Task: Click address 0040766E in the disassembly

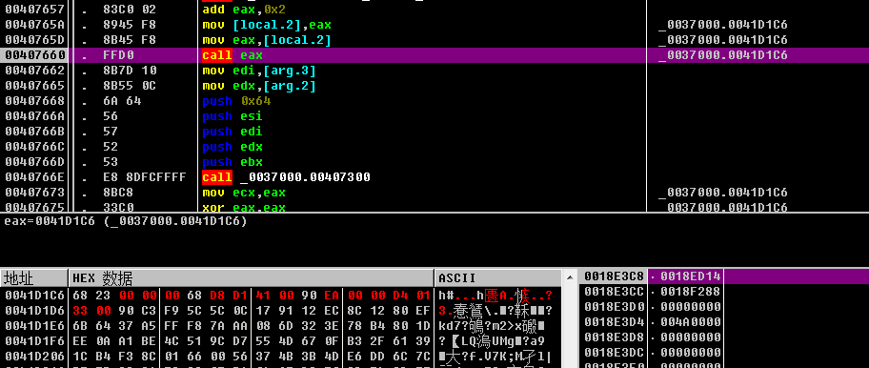Action: click(x=35, y=177)
